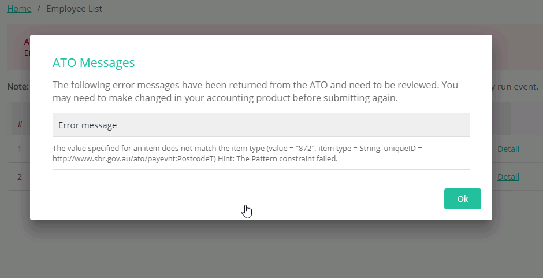Select row number 2 in the employee table
543x278 pixels.
[x=20, y=177]
